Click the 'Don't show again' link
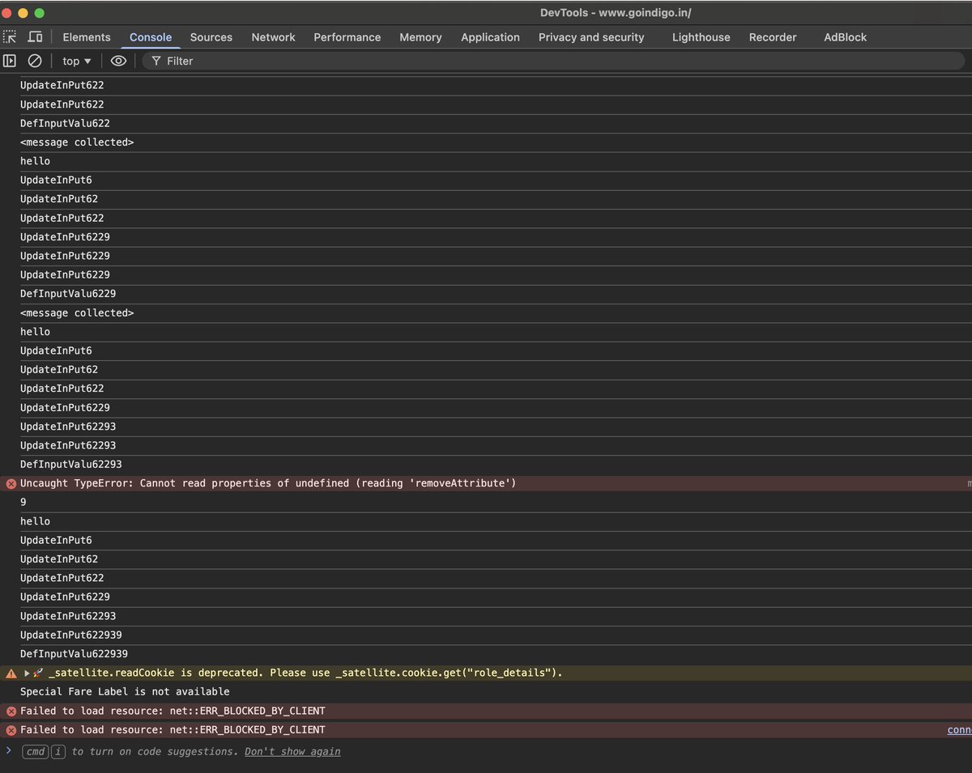 point(292,751)
